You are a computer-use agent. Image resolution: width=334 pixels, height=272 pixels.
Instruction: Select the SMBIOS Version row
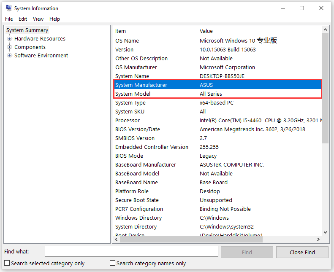point(217,138)
